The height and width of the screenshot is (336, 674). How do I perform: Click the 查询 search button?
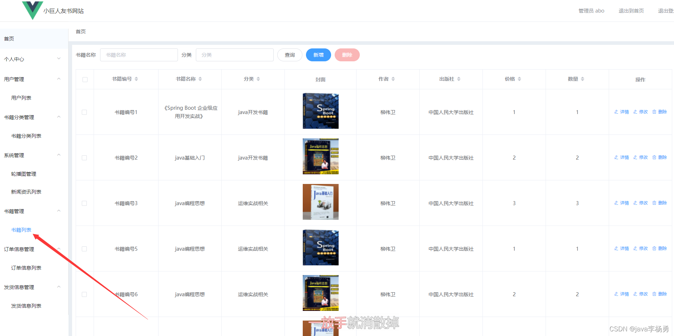click(290, 55)
